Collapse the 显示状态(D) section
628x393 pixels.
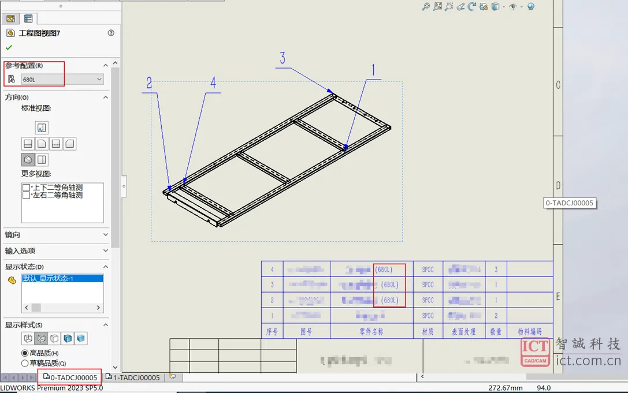[x=105, y=267]
